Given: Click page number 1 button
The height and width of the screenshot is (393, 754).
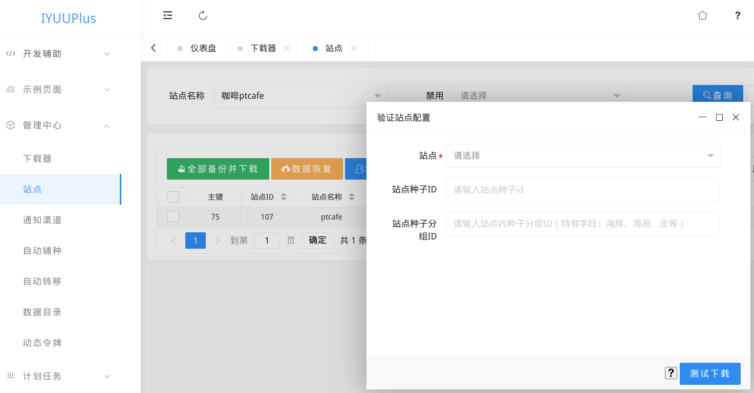Looking at the screenshot, I should coord(196,240).
